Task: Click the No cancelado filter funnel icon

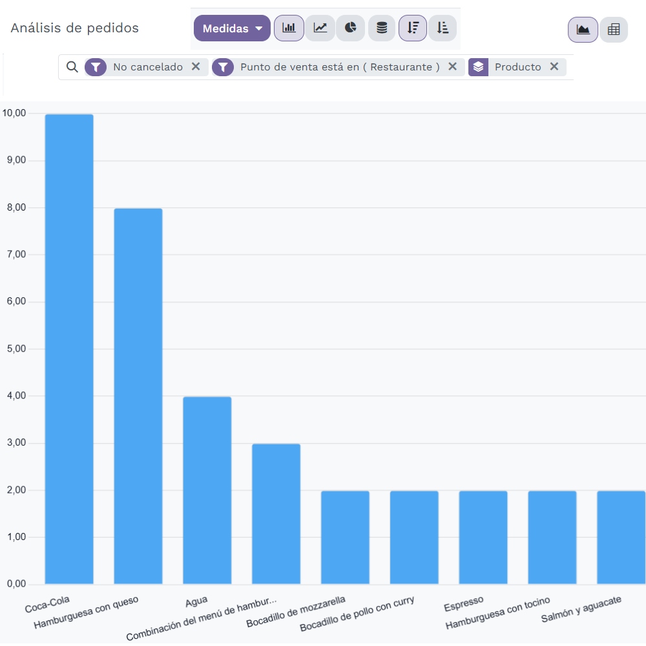Action: [96, 67]
